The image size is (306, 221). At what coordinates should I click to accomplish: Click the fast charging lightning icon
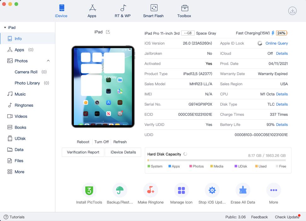(x=273, y=33)
